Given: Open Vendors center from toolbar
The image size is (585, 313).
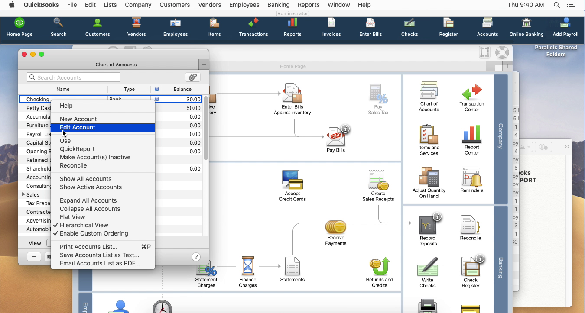Looking at the screenshot, I should tap(136, 27).
